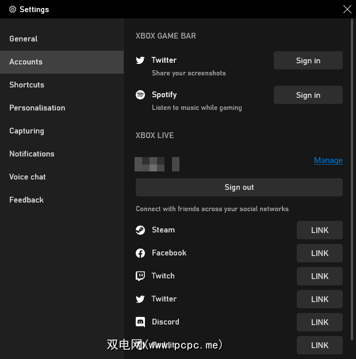Viewport: 356px width, 359px height.
Task: Select Voice chat in the sidebar
Action: coord(28,177)
